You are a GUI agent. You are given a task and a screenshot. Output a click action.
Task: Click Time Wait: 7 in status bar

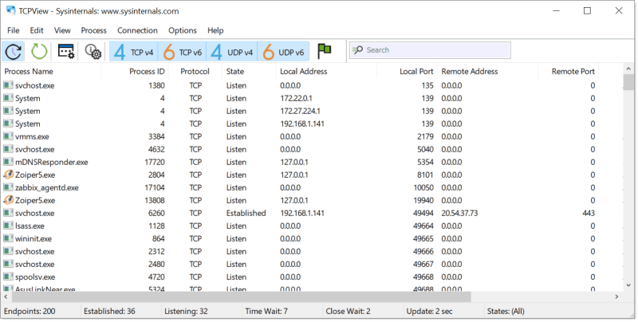point(266,312)
